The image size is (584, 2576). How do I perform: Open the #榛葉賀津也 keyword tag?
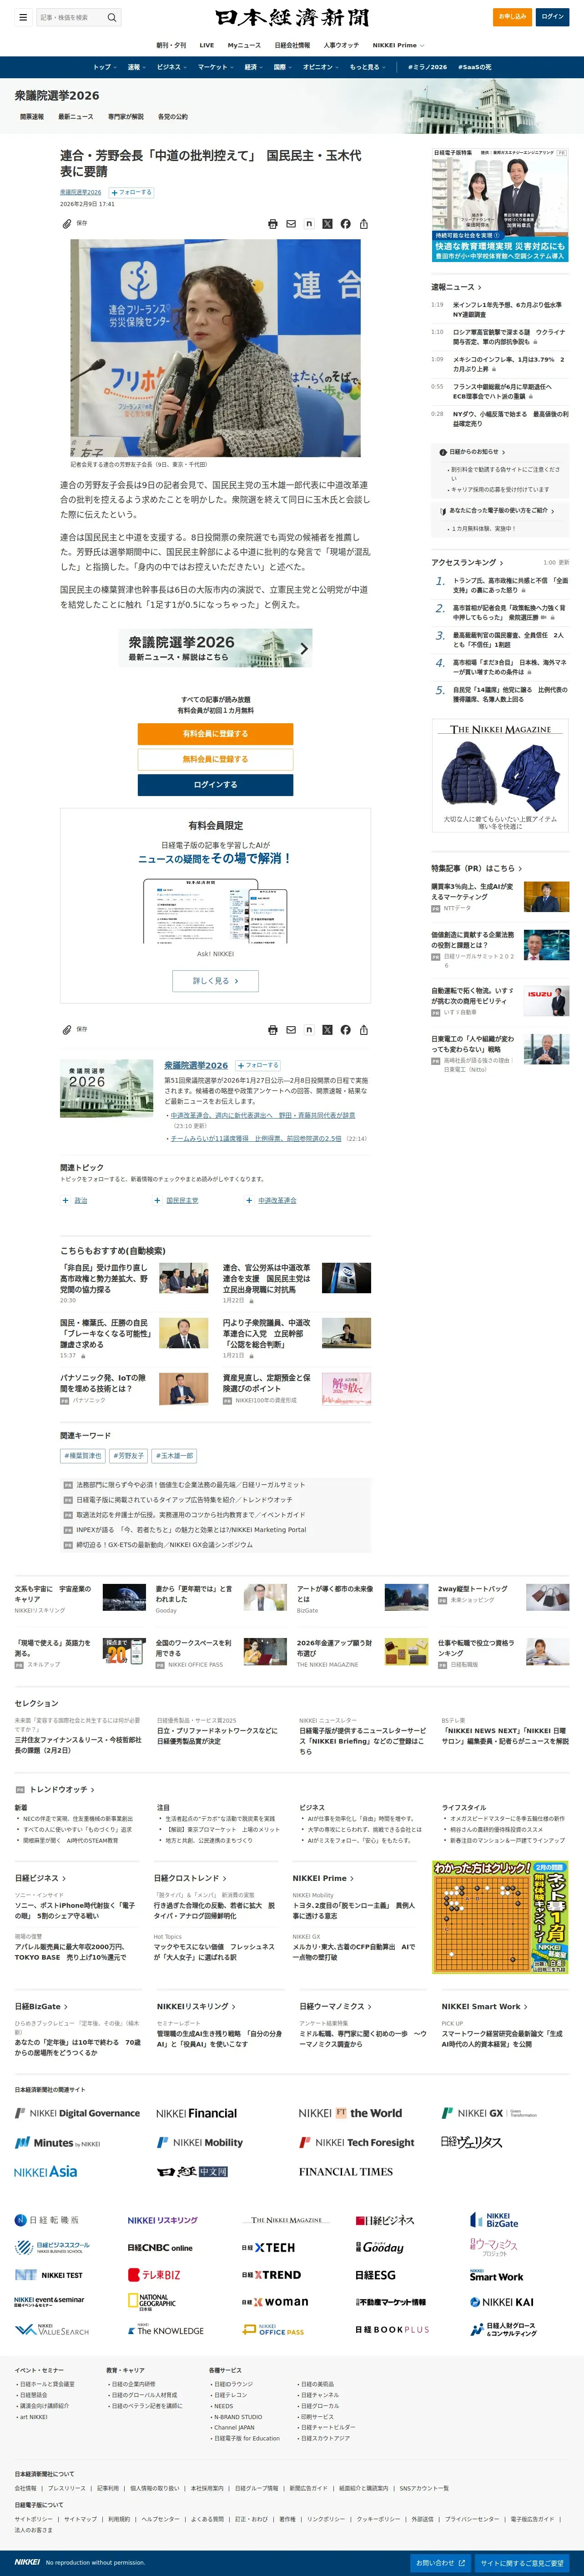(83, 1456)
